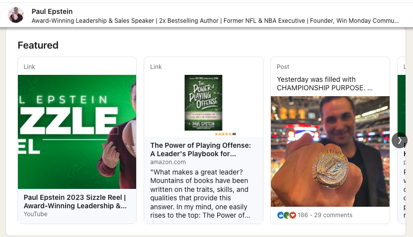Viewport: 413px width, 237px height.
Task: View the 186 reactions count
Action: (x=303, y=215)
